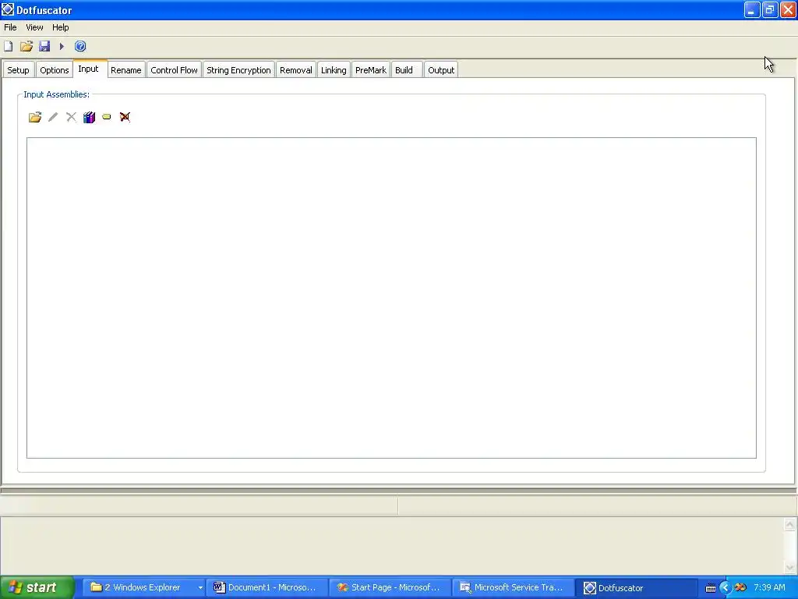Open the Help menu
798x599 pixels.
tap(60, 27)
